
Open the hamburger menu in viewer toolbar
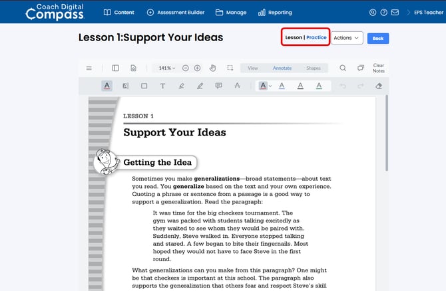[x=89, y=68]
